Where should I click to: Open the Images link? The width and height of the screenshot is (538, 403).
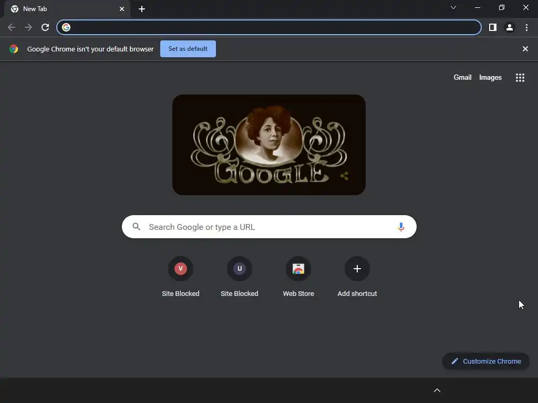[490, 78]
